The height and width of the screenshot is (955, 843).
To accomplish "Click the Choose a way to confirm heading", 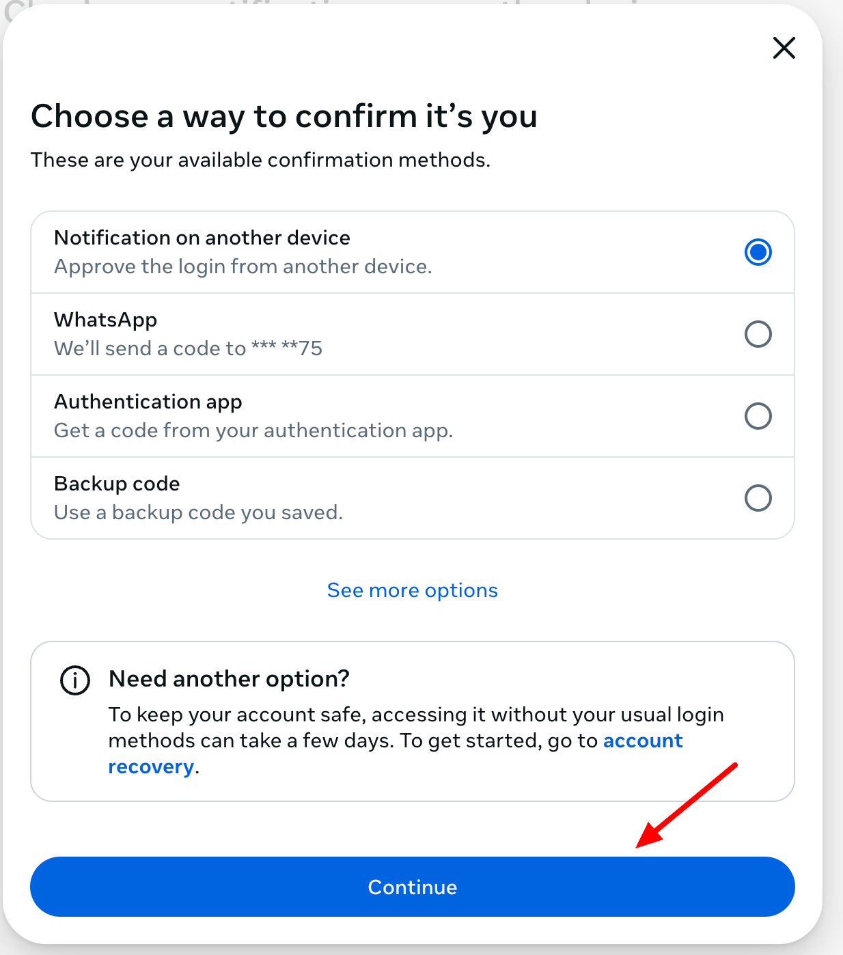I will [x=284, y=116].
